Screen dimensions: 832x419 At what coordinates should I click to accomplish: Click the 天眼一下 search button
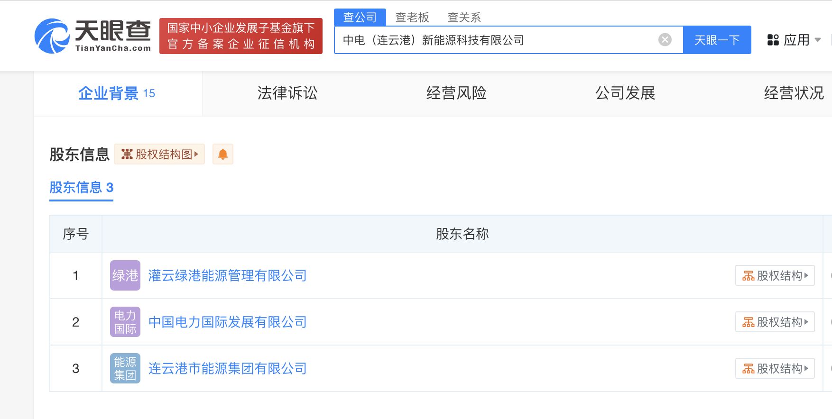pos(717,40)
